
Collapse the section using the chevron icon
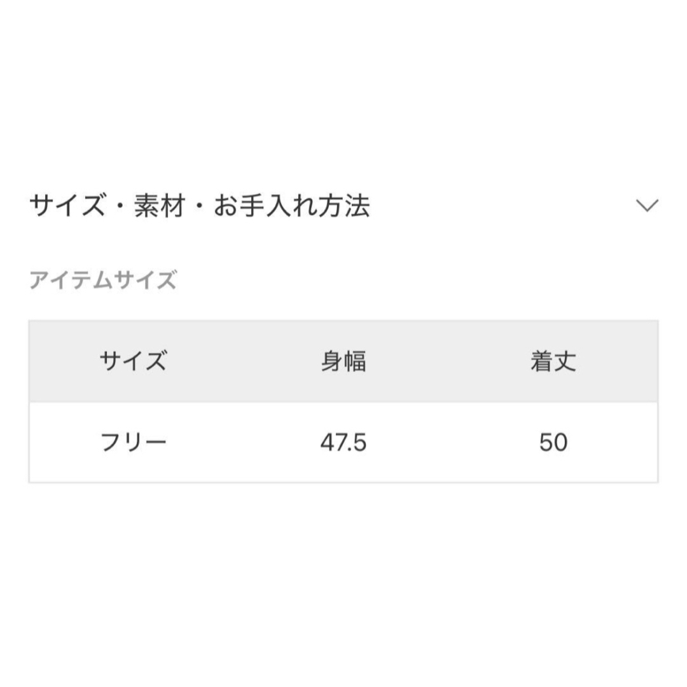647,205
